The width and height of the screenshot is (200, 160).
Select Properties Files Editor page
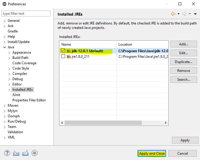click(x=29, y=100)
